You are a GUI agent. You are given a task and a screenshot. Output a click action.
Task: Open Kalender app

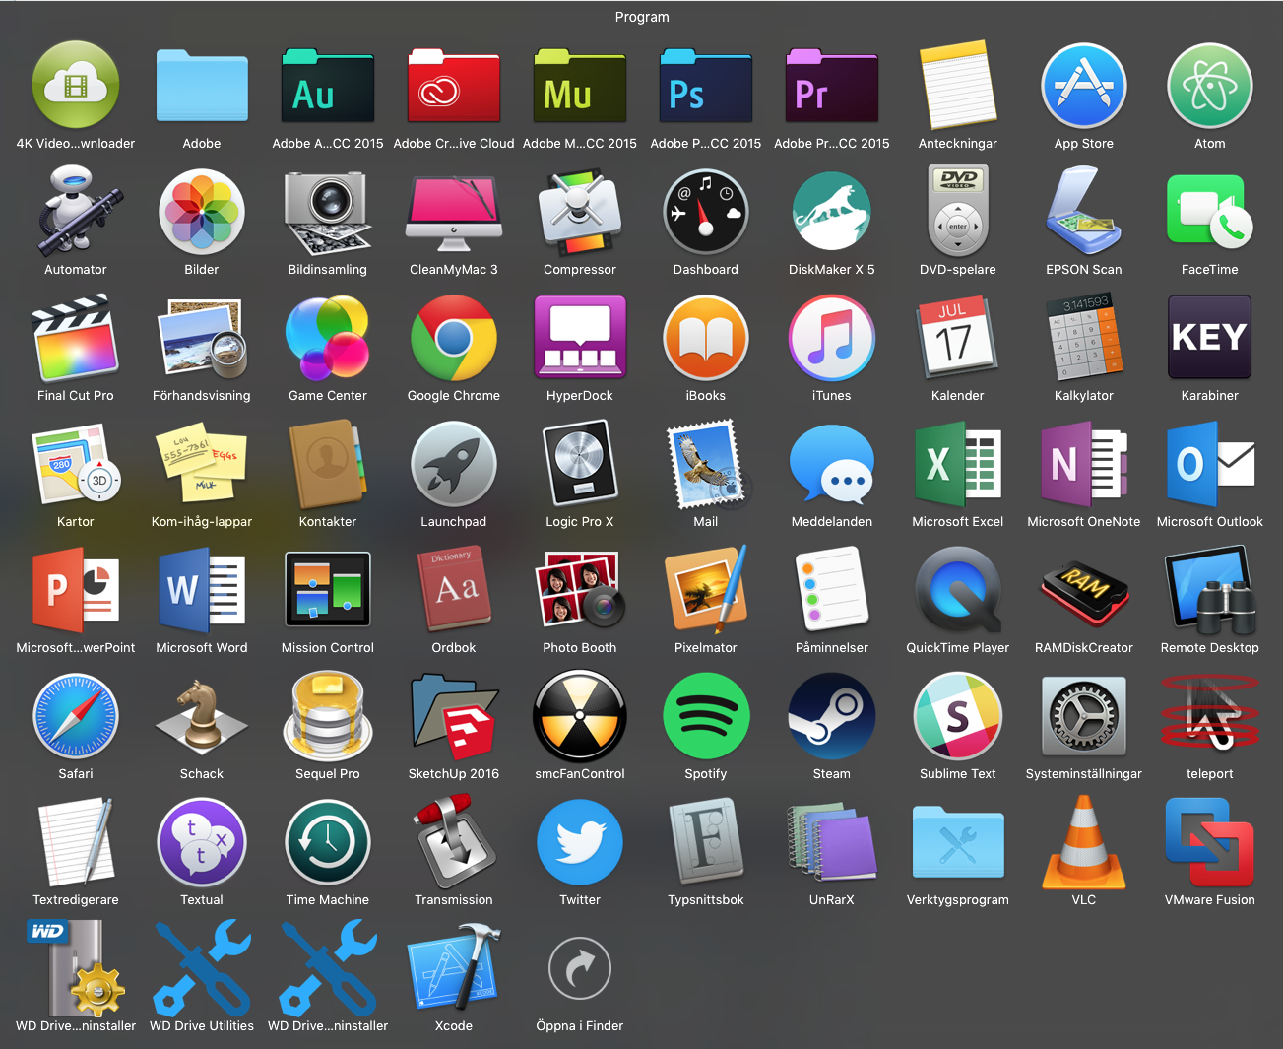958,337
